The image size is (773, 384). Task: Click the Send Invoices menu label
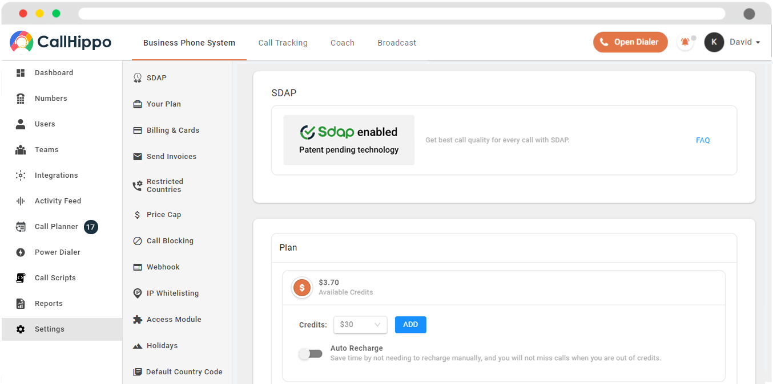click(x=171, y=157)
